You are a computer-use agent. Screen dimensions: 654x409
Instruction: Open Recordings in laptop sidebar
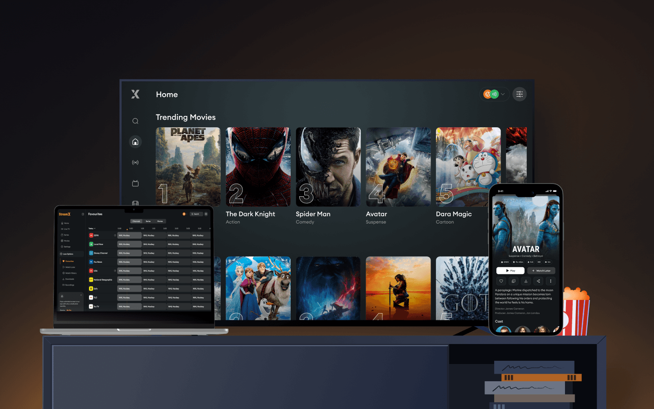68,285
